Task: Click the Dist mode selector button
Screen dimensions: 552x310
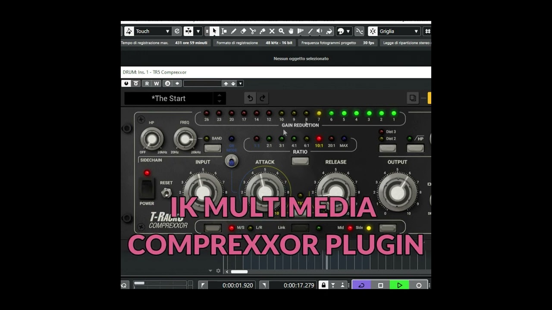Action: click(388, 148)
